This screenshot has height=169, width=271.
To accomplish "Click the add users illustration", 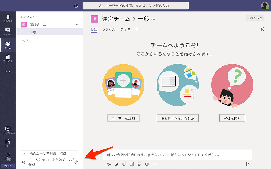I will [x=123, y=85].
